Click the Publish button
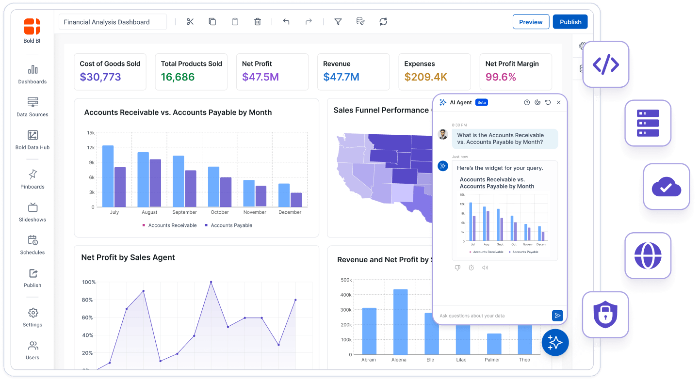This screenshot has height=381, width=700. pyautogui.click(x=570, y=22)
